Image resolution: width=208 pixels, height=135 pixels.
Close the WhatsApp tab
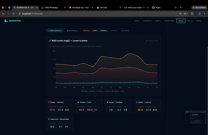click(x=65, y=8)
